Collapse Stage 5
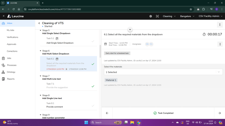The height and width of the screenshot is (126, 225). click(x=41, y=30)
